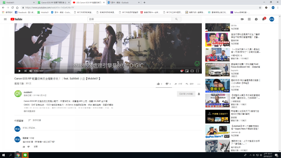Click inside the YouTube search box
281x158 pixels.
tap(130, 19)
